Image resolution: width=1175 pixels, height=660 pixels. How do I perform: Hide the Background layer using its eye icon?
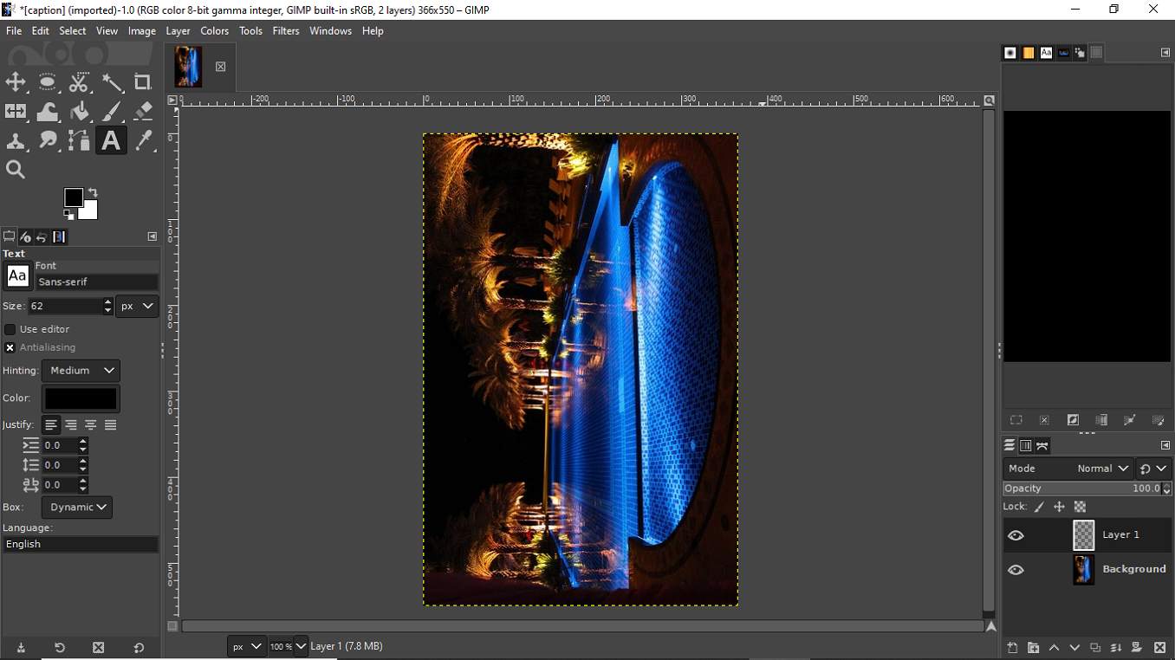click(1016, 570)
